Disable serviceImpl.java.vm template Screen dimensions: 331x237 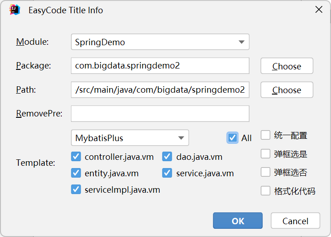(76, 190)
